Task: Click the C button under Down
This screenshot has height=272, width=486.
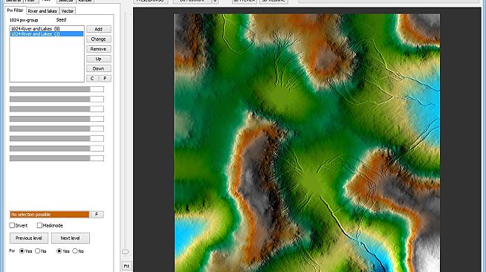Action: point(92,78)
